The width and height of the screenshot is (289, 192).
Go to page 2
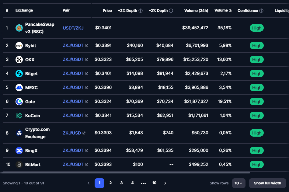[x=110, y=183]
